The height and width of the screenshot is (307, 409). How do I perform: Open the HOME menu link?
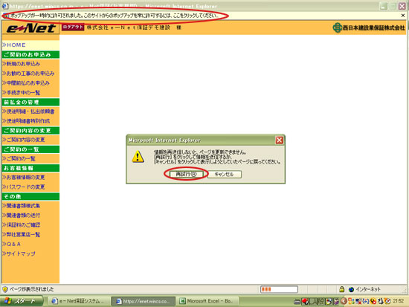16,45
